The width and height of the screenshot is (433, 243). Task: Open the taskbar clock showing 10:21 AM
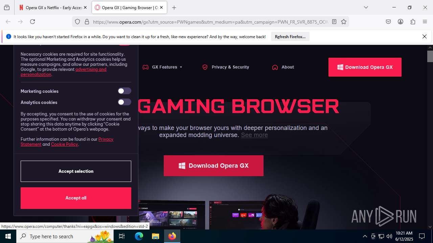pos(404,236)
